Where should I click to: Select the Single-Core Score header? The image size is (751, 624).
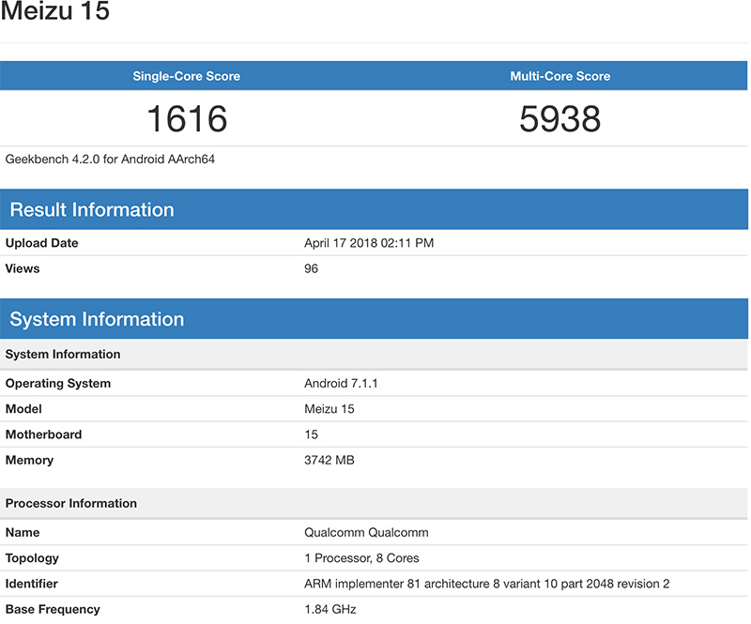pos(186,76)
